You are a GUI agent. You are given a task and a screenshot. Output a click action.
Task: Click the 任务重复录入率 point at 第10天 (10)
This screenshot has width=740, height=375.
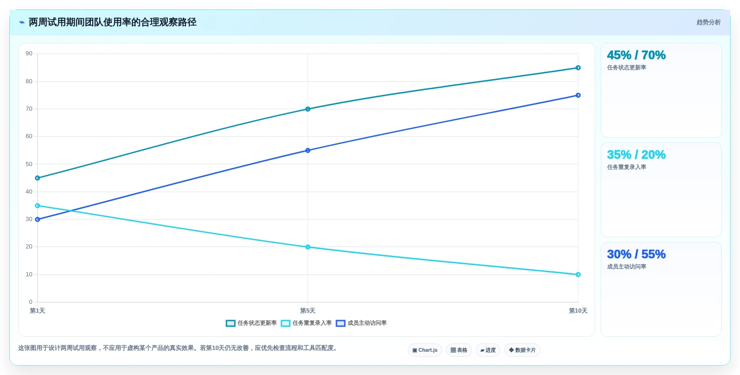click(578, 275)
